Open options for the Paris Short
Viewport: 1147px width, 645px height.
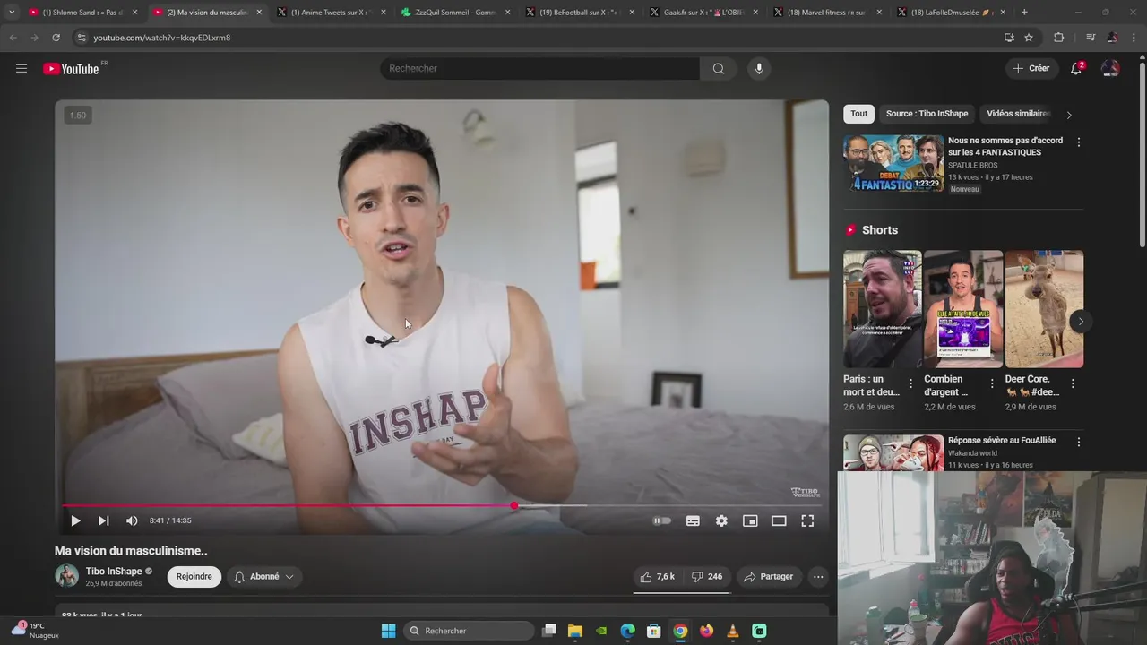[911, 383]
